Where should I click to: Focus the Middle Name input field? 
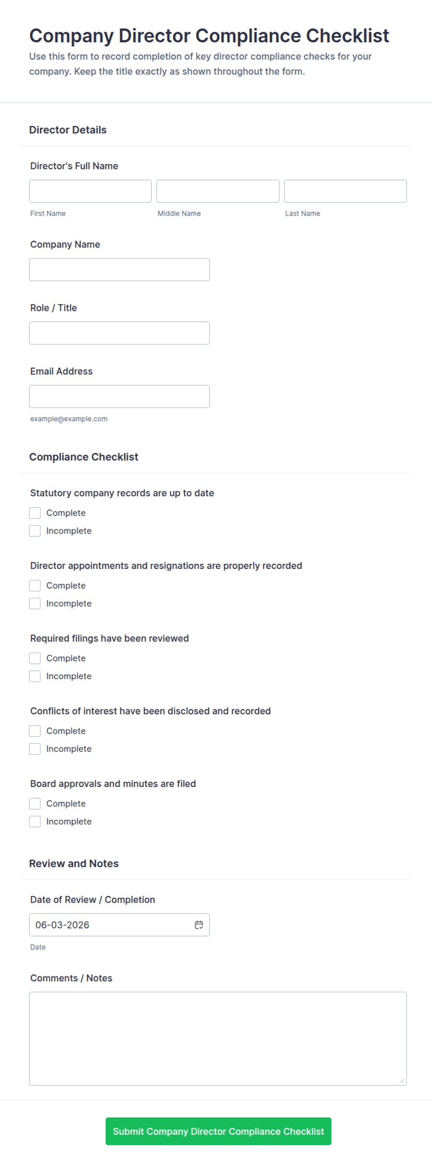click(x=218, y=191)
